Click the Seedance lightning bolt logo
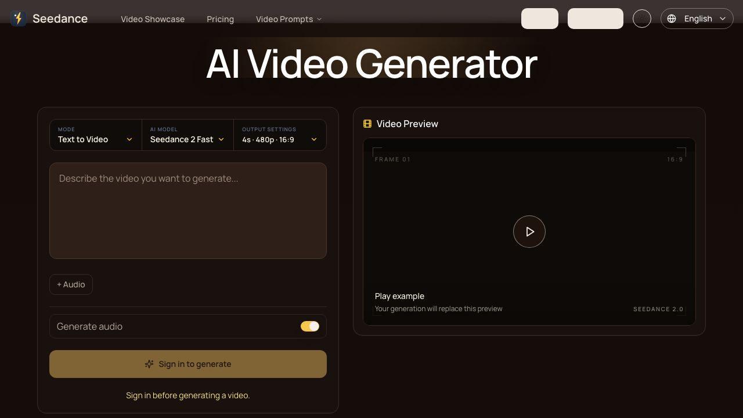Screen dimensions: 743x418 (x=19, y=19)
